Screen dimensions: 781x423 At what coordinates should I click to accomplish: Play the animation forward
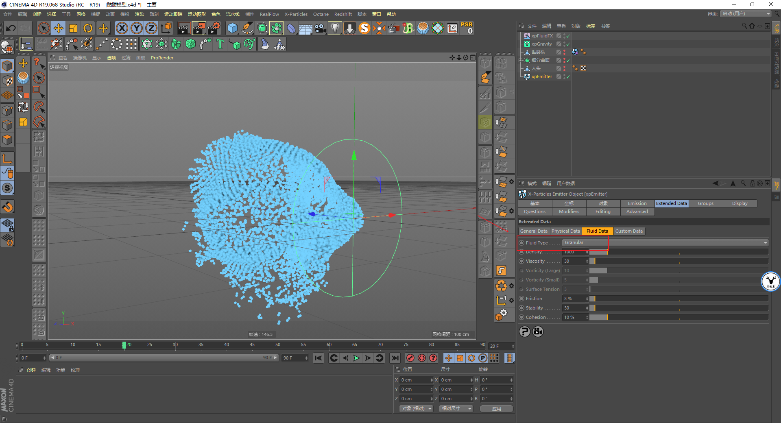pyautogui.click(x=356, y=358)
